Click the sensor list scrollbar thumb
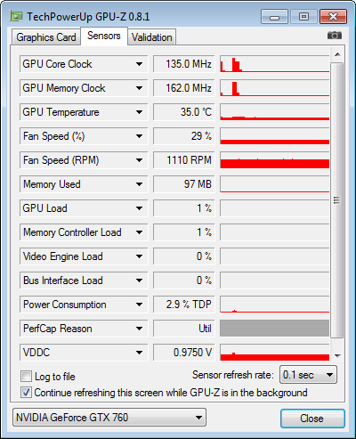356x439 pixels. point(337,200)
